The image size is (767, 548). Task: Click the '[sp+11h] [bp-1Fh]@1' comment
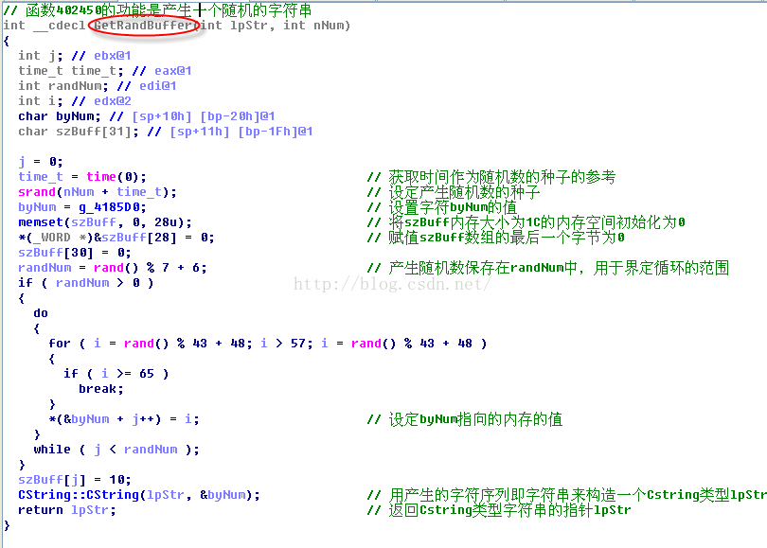coord(241,132)
